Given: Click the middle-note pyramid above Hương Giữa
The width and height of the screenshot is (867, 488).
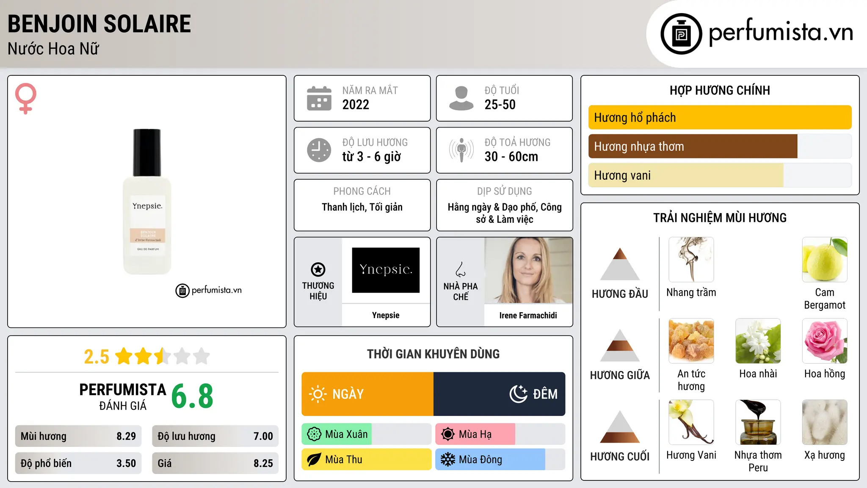Looking at the screenshot, I should pyautogui.click(x=620, y=345).
